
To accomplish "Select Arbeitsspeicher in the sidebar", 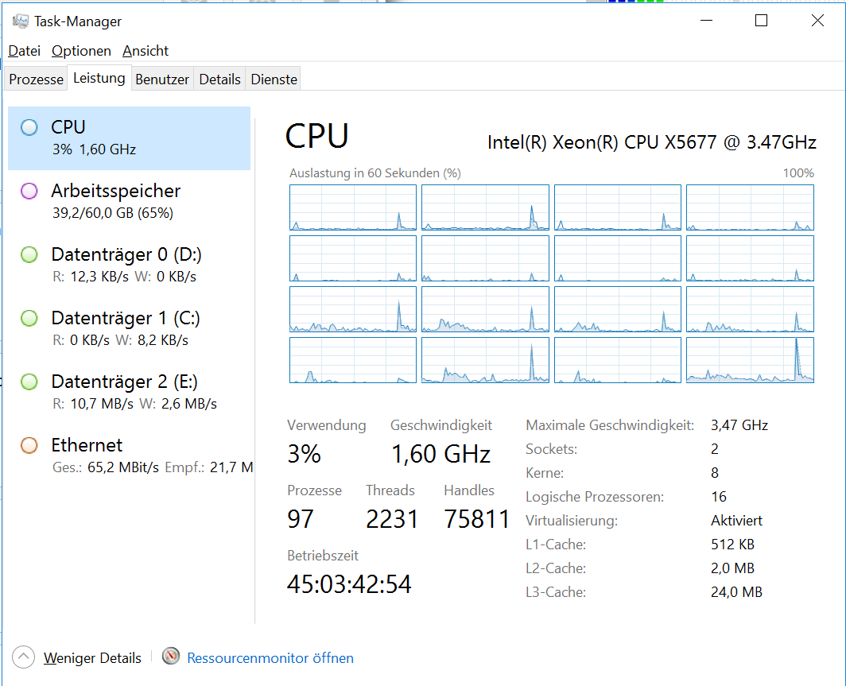I will [129, 202].
